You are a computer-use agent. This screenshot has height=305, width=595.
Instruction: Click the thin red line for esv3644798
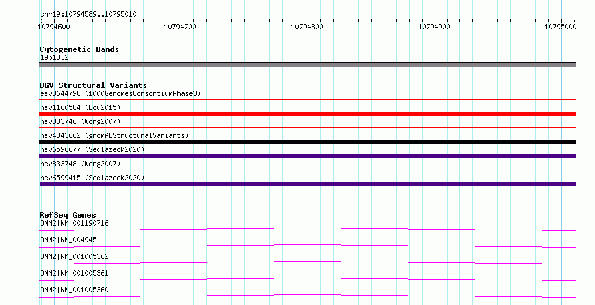pyautogui.click(x=308, y=100)
